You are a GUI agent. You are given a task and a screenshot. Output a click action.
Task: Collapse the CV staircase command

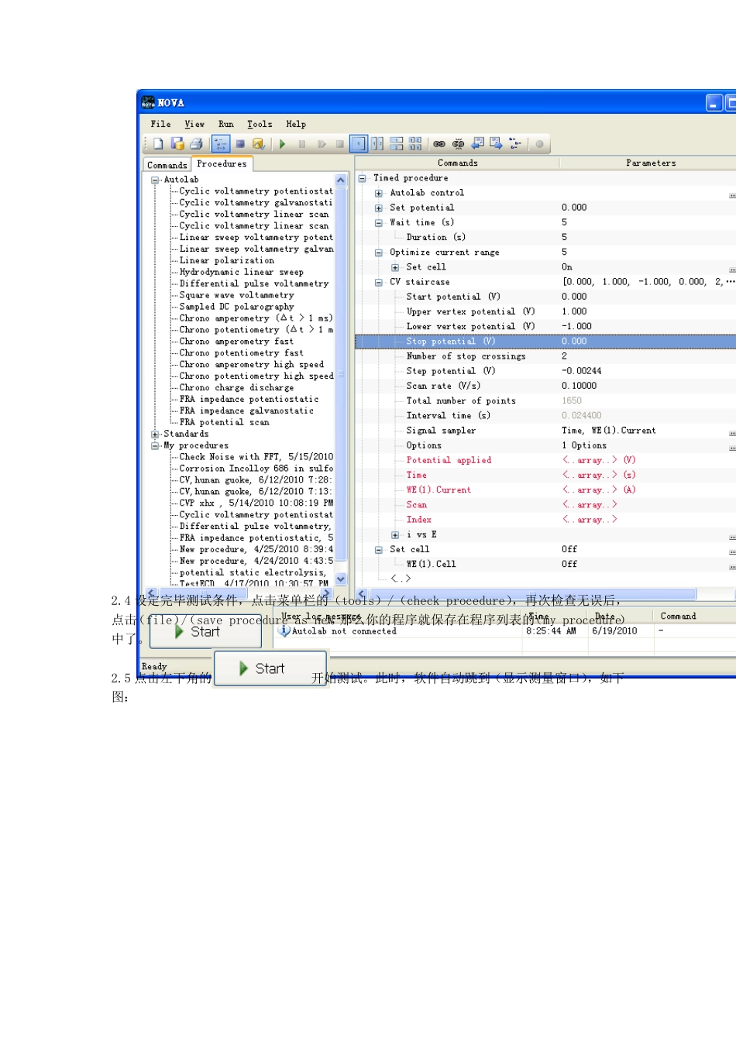pos(378,283)
